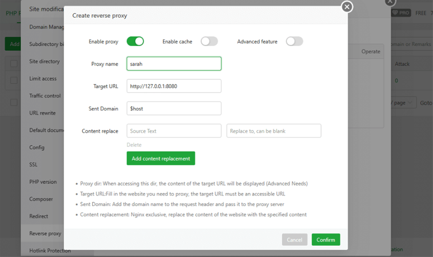Open Default document in the sidebar
The width and height of the screenshot is (433, 257).
point(46,130)
